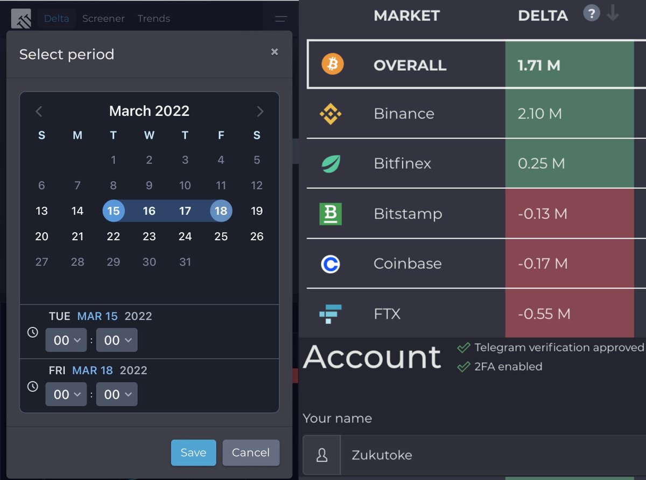Click the -0.55 M FTX delta value
646x480 pixels.
click(544, 314)
